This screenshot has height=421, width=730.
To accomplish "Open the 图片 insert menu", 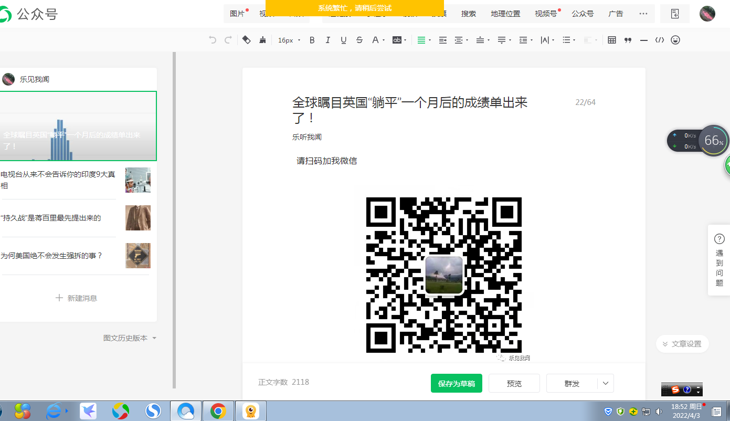I will click(238, 14).
